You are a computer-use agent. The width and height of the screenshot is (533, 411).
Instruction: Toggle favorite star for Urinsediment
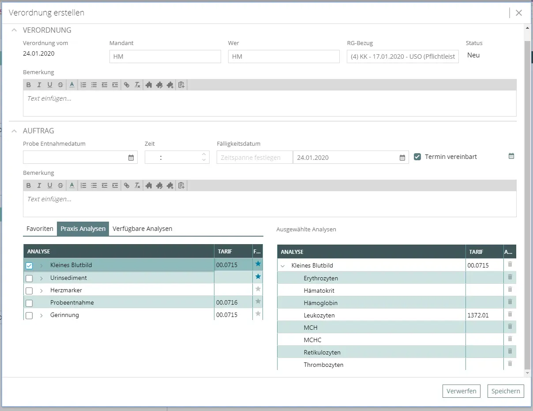tap(258, 276)
